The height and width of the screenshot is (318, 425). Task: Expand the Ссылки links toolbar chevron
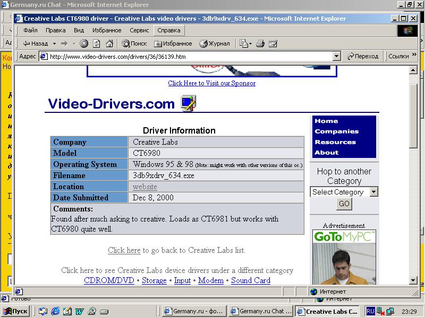pos(414,55)
